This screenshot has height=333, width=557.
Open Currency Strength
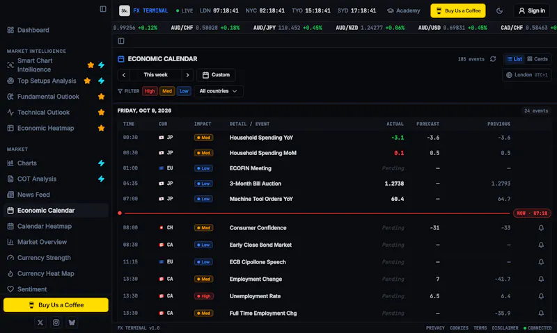click(x=44, y=258)
